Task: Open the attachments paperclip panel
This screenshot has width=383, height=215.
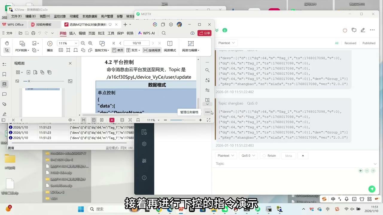Action: [x=4, y=104]
